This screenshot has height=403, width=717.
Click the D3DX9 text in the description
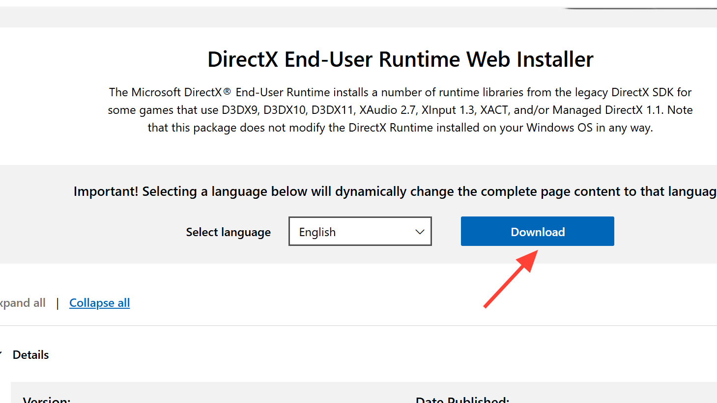[x=240, y=110]
